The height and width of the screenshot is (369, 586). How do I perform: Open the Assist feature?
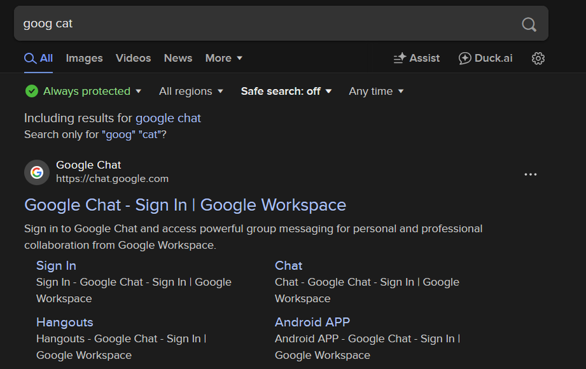point(416,59)
